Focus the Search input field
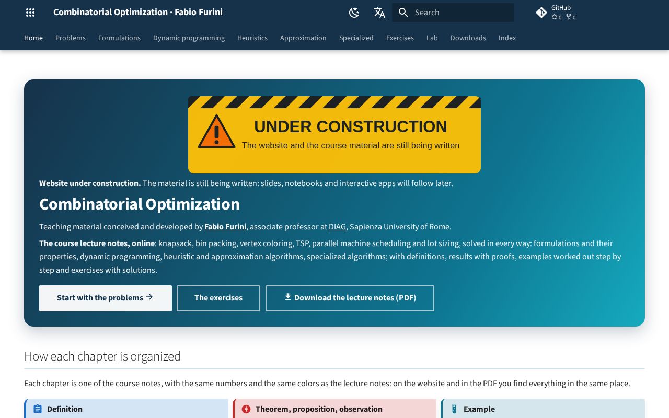Image resolution: width=669 pixels, height=418 pixels. click(453, 13)
